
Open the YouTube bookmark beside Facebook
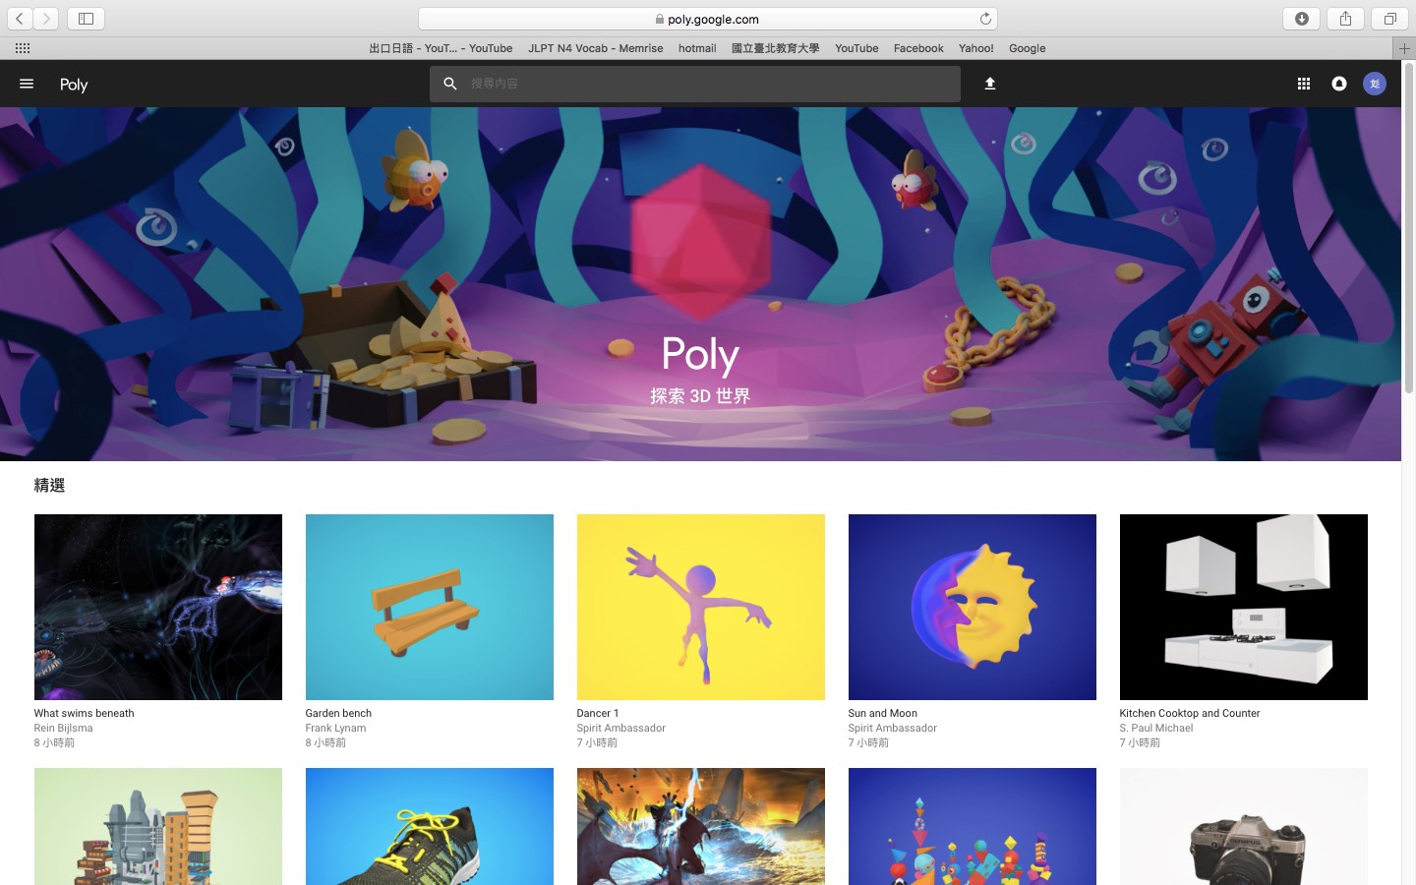[x=856, y=48]
